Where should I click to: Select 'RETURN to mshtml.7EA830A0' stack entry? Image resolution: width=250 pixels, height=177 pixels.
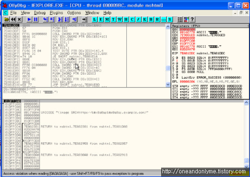84,155
